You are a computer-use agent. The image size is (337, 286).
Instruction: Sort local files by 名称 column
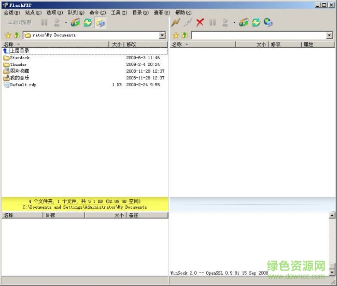point(55,45)
